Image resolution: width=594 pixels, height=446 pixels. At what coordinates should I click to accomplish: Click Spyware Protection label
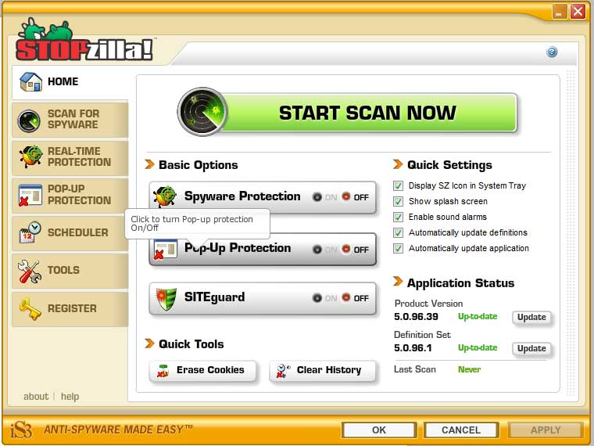[x=242, y=196]
